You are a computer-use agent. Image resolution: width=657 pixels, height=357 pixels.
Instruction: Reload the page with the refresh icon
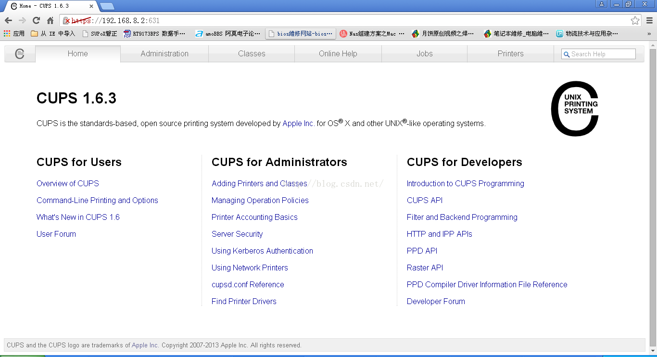36,21
